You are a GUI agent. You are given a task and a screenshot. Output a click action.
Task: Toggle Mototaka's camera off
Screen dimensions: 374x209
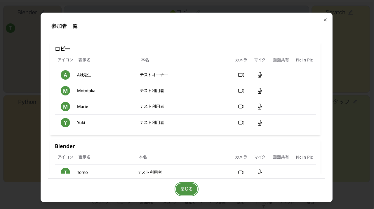point(241,91)
